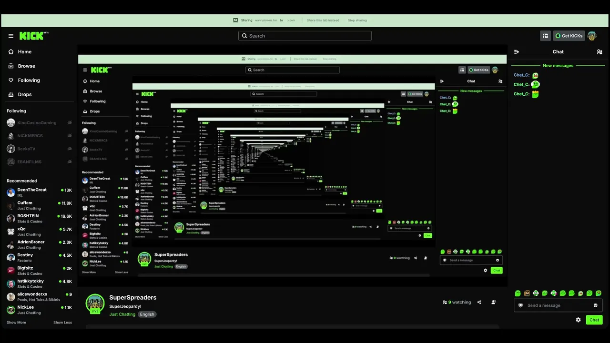Expand recommended channels with Show More
The height and width of the screenshot is (343, 610).
coord(16,323)
